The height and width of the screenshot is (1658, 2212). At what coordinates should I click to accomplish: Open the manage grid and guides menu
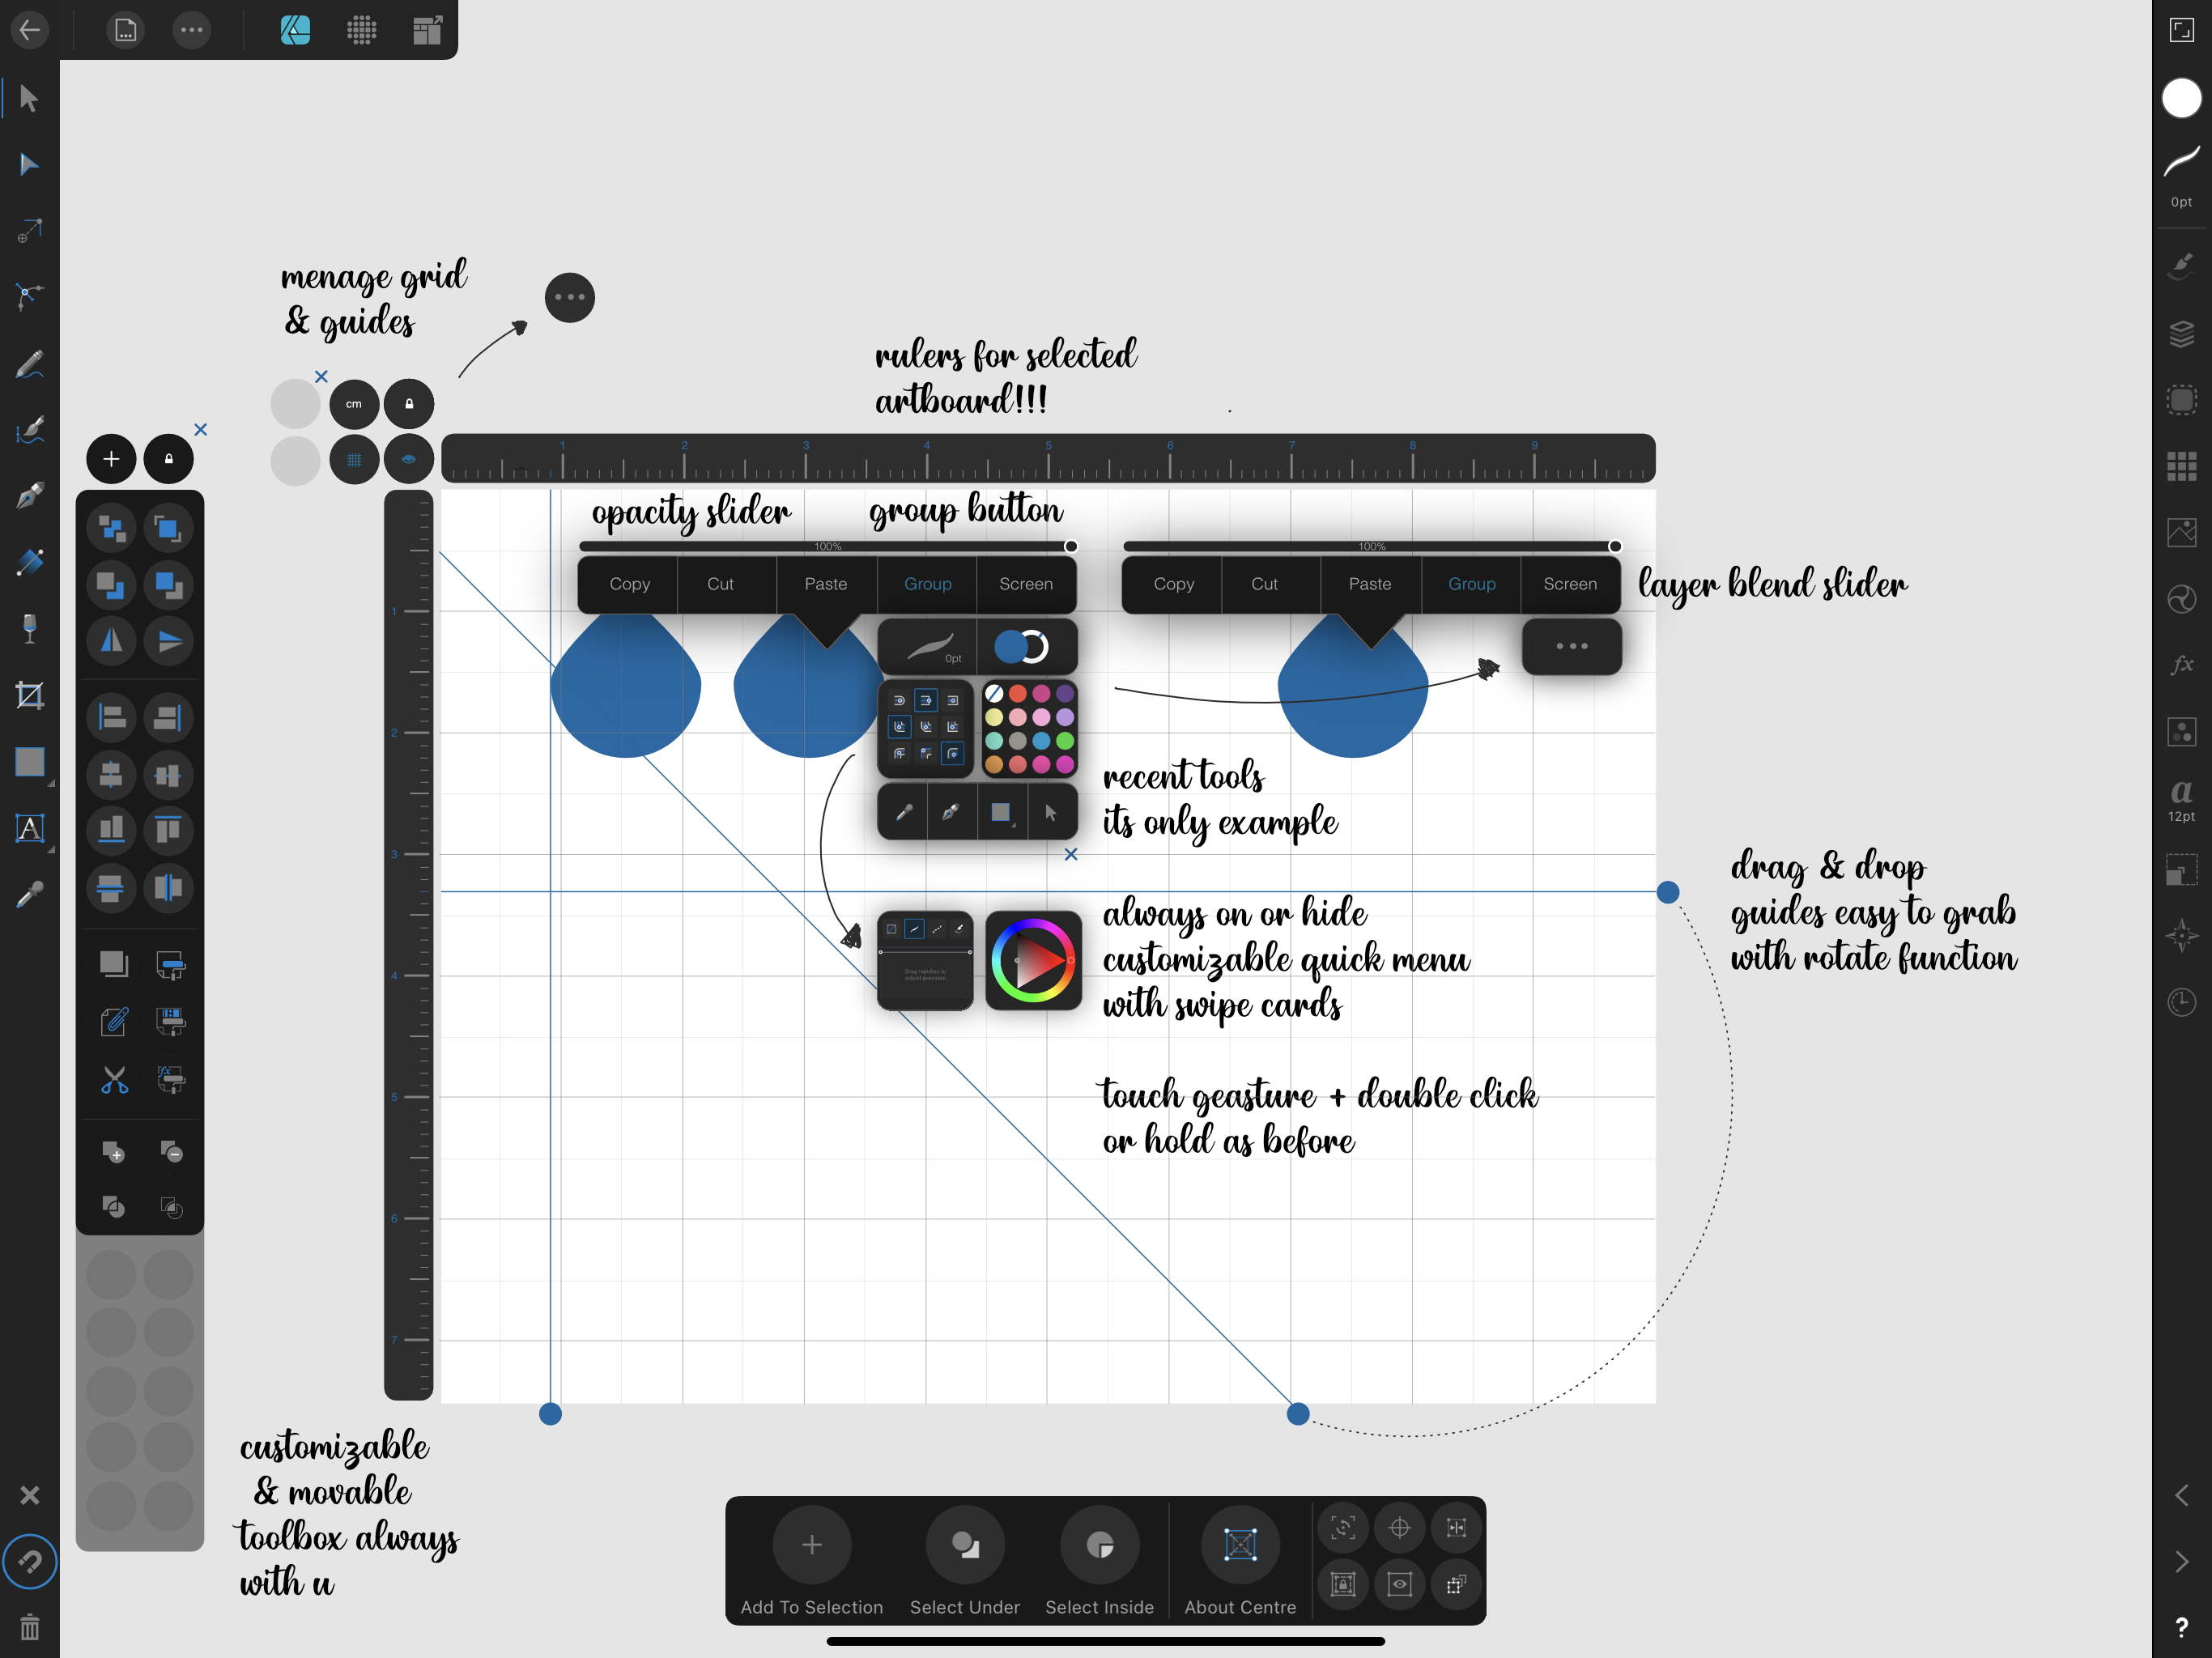[x=569, y=298]
